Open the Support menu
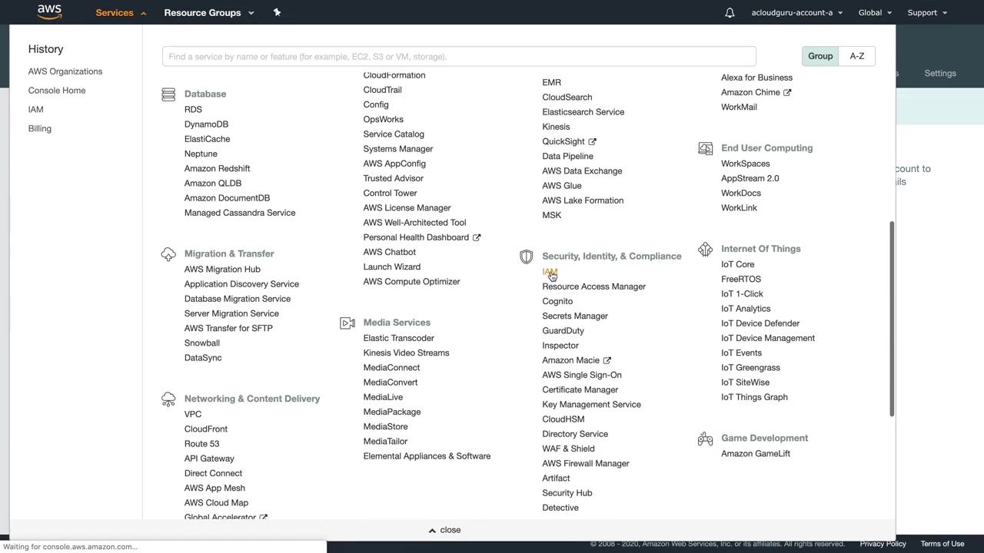The image size is (984, 553). coord(927,13)
